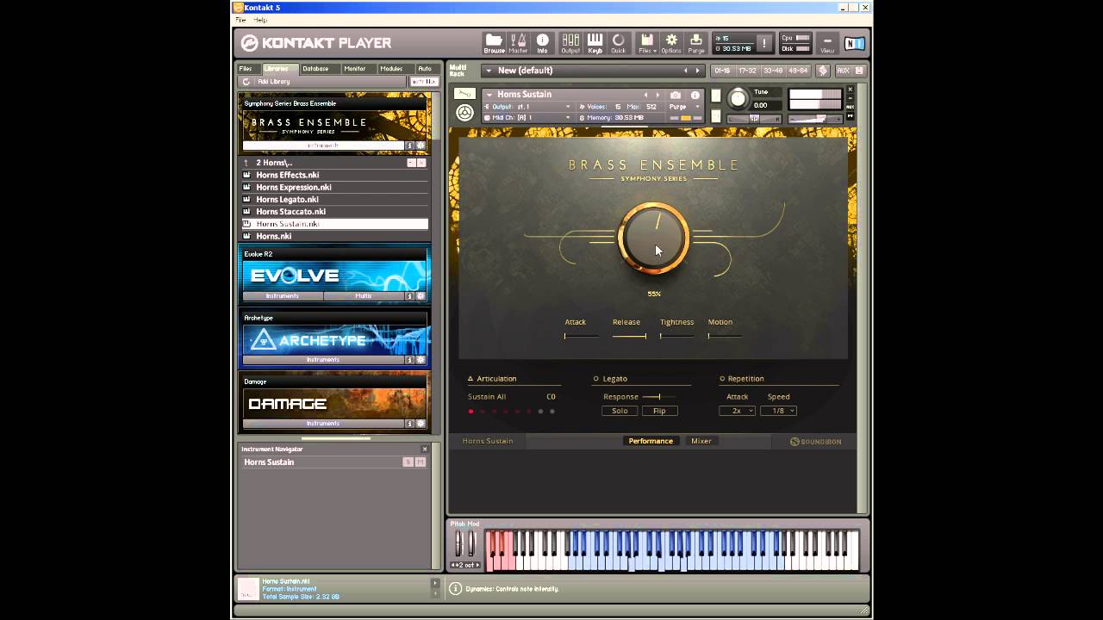Select the first red articulation dot

pos(470,412)
